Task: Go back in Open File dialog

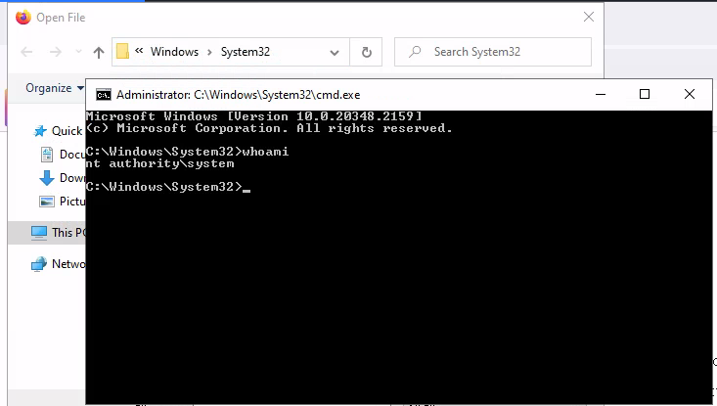Action: 27,52
